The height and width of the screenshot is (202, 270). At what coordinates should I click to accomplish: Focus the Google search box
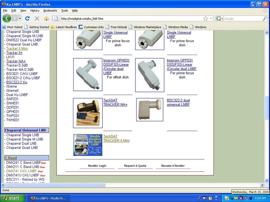click(x=243, y=18)
